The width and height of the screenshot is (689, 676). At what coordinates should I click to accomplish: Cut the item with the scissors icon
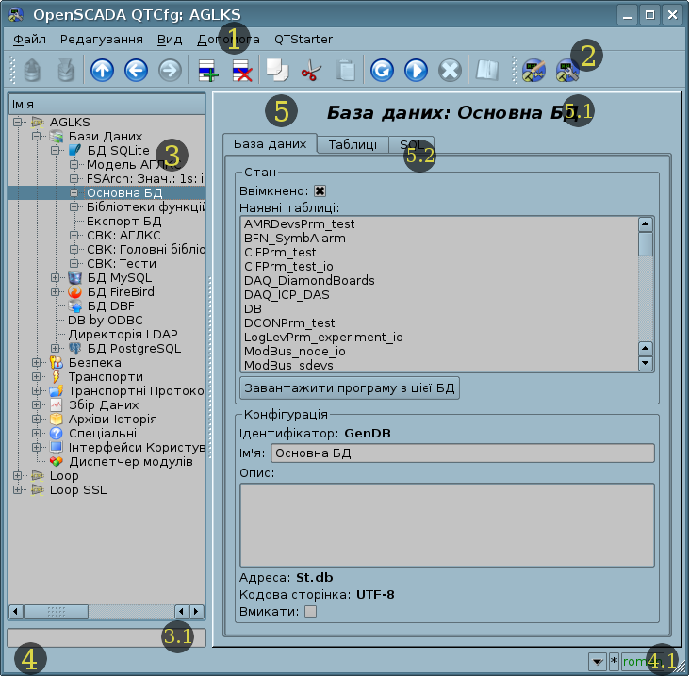click(311, 71)
